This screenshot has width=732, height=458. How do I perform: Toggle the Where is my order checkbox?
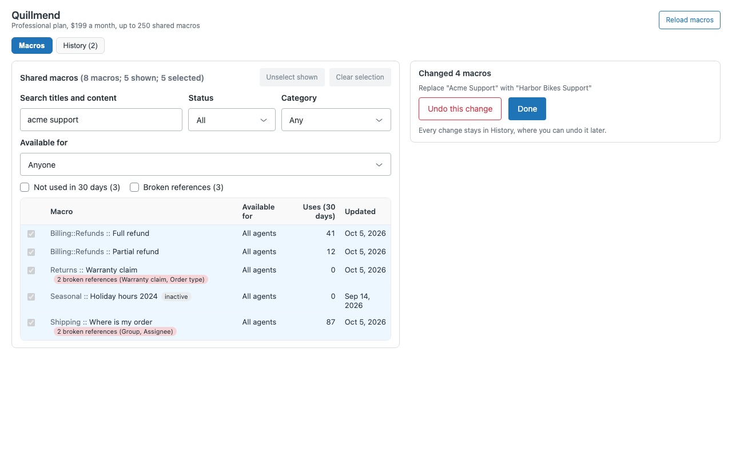[x=31, y=322]
